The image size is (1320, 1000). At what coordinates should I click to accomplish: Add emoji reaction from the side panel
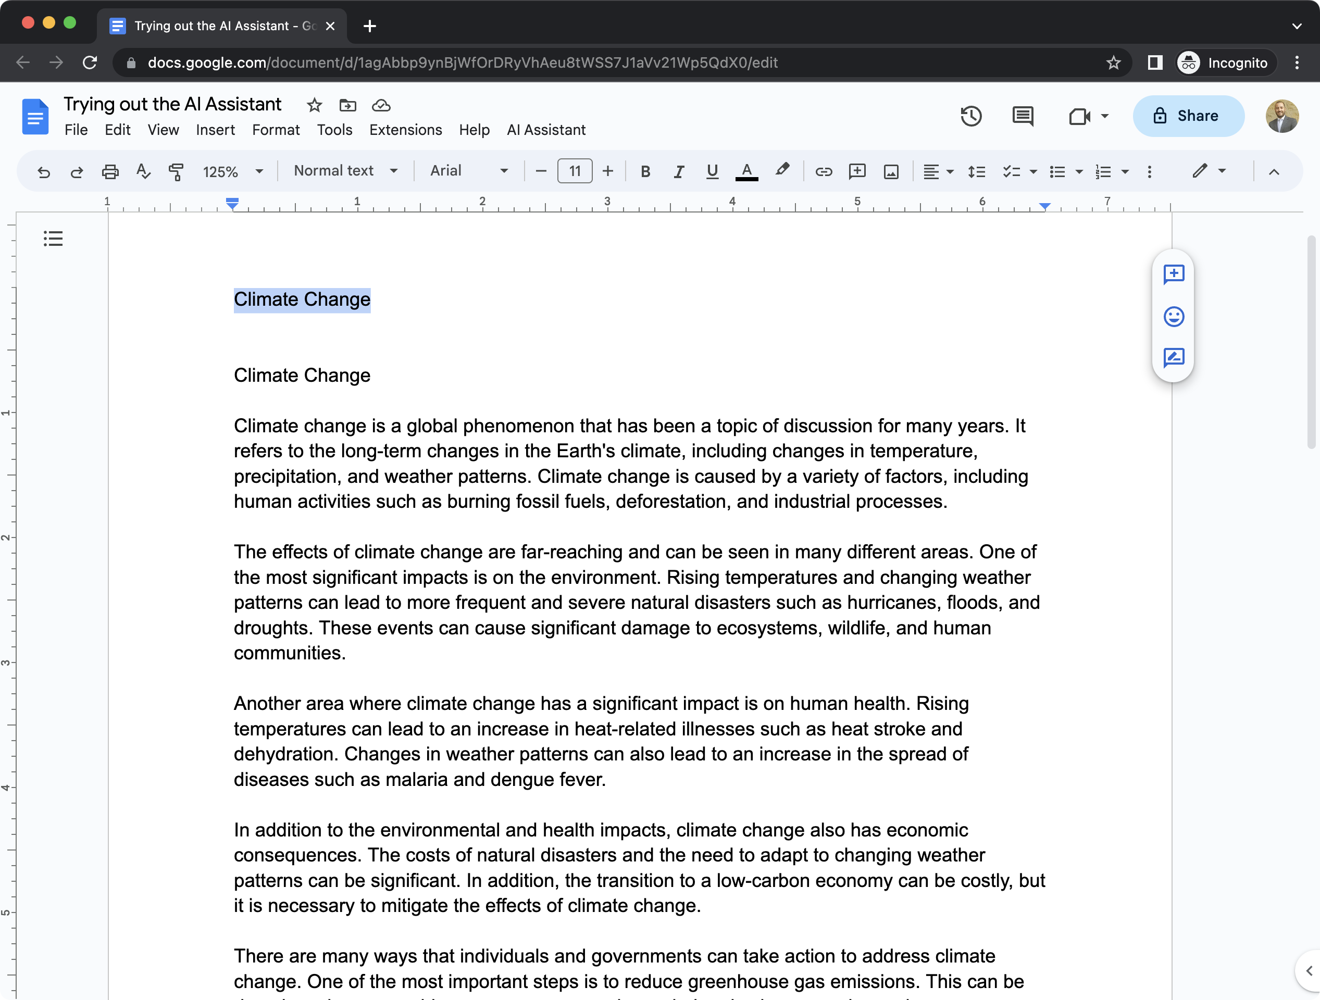coord(1173,316)
